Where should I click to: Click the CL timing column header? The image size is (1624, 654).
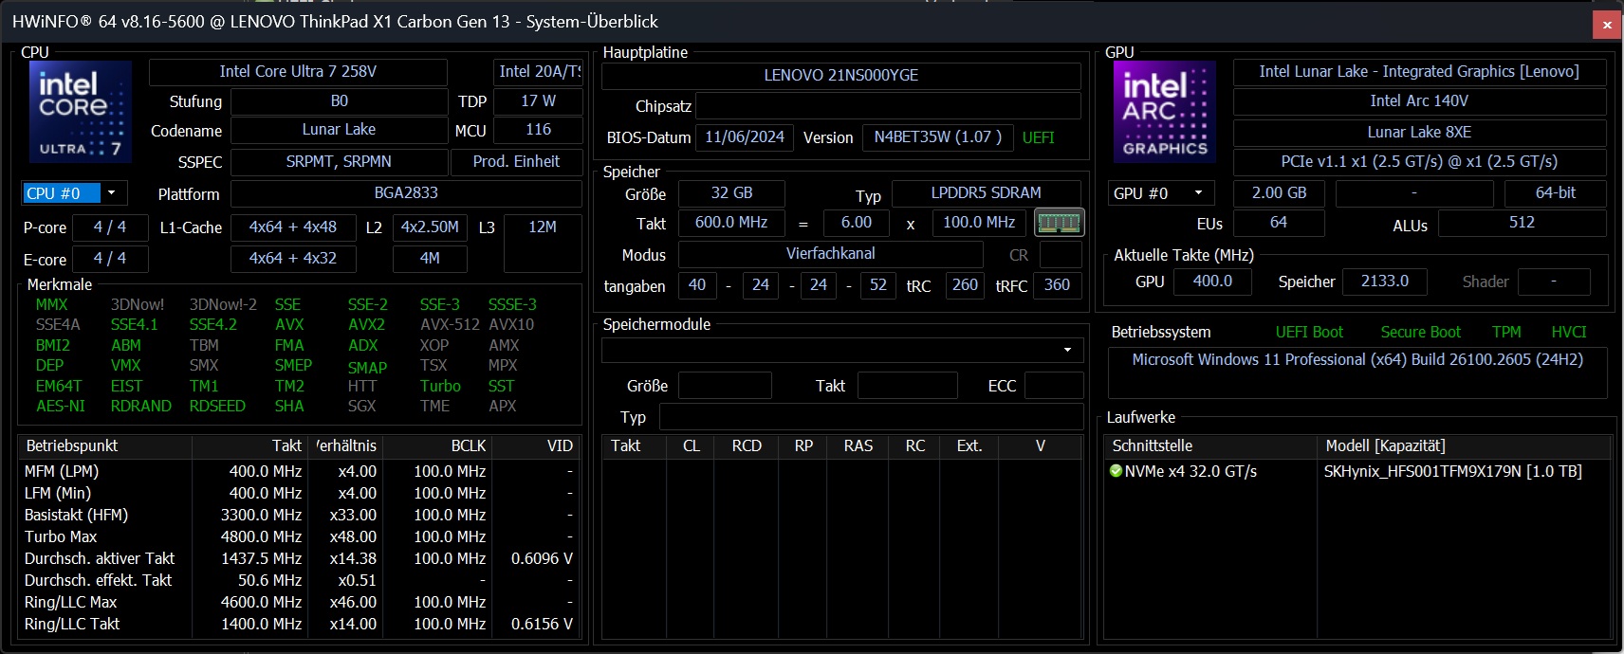[692, 445]
